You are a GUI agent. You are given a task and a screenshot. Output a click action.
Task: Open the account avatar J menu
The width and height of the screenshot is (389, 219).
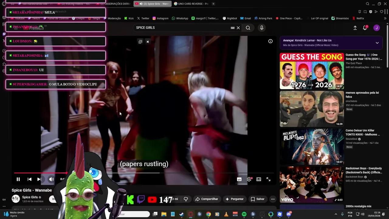click(x=377, y=28)
